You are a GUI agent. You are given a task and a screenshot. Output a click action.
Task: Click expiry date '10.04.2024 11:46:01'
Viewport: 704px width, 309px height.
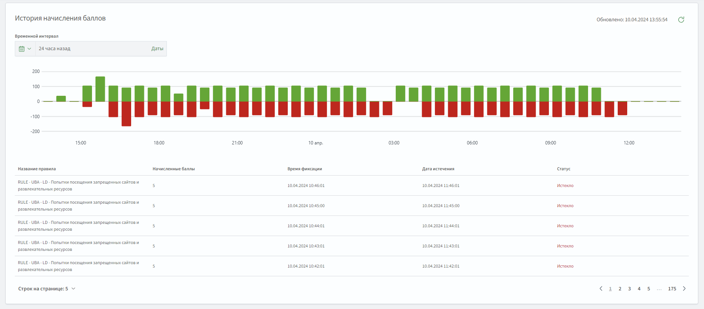(441, 185)
